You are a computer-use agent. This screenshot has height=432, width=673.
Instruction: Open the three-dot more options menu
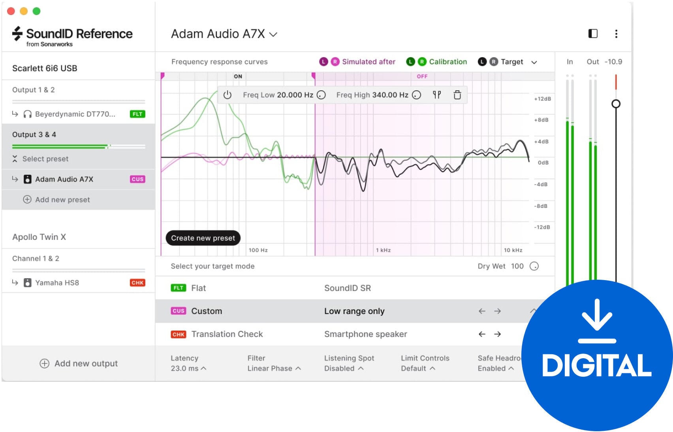tap(616, 34)
